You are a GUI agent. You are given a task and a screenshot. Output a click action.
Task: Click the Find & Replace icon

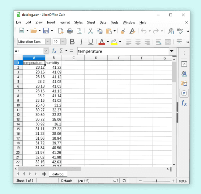click(x=171, y=31)
